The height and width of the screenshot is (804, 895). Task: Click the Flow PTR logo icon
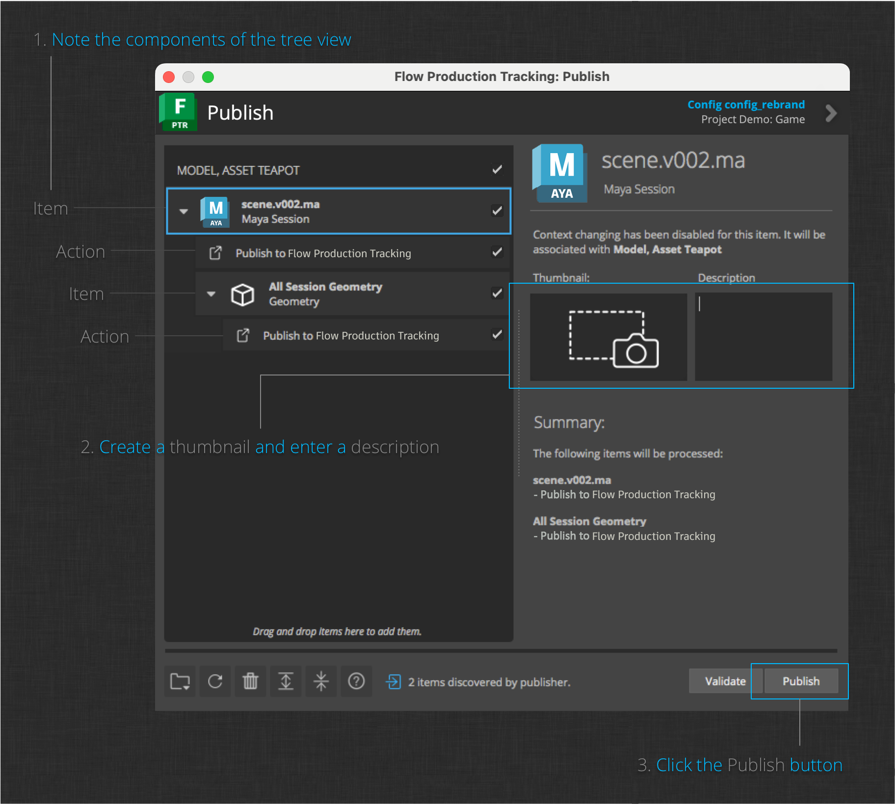[x=178, y=112]
